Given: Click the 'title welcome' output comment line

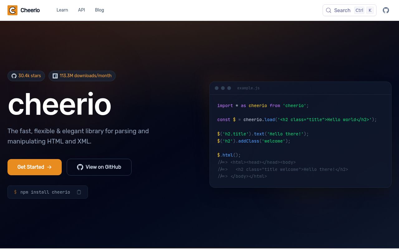Looking at the screenshot, I should (x=283, y=169).
